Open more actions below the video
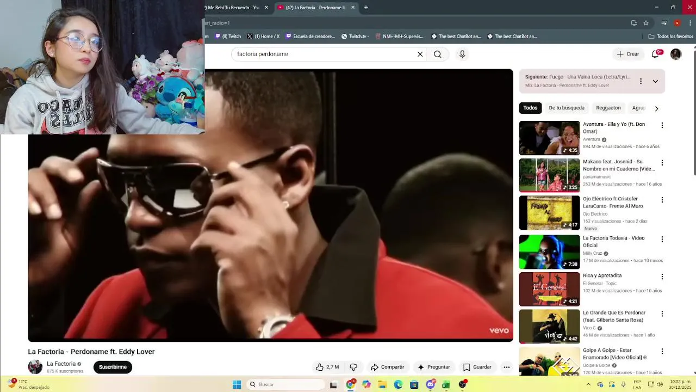The height and width of the screenshot is (392, 696). tap(506, 367)
